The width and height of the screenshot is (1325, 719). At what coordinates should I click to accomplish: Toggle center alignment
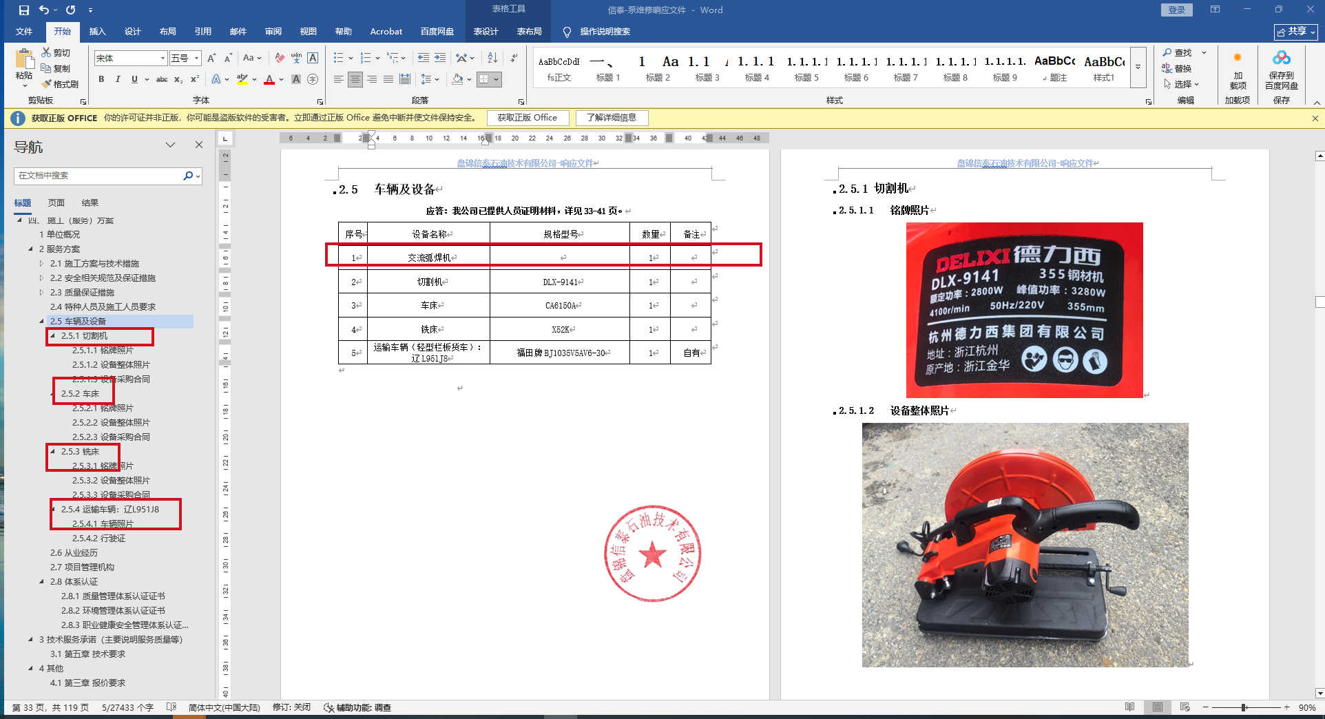tap(355, 80)
